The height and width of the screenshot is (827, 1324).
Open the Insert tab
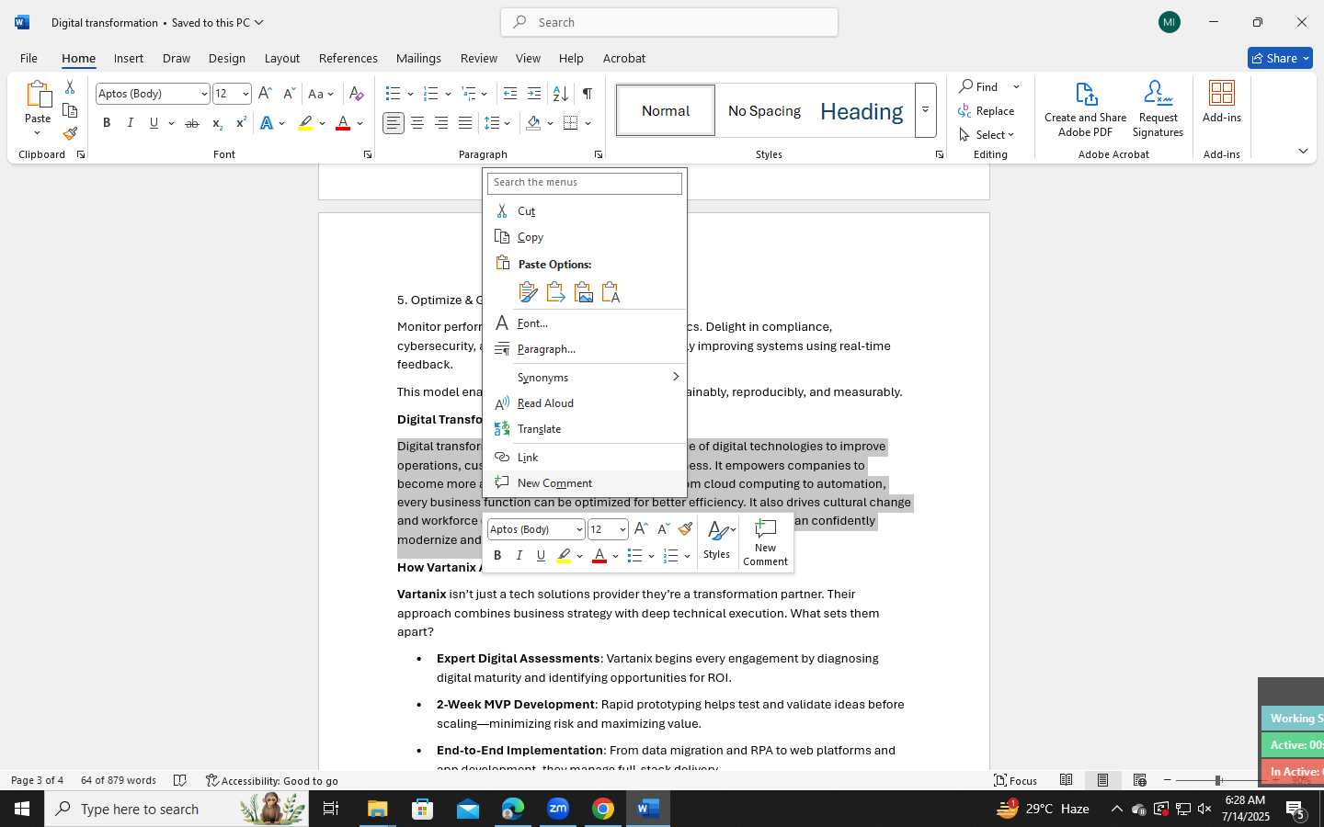coord(129,58)
